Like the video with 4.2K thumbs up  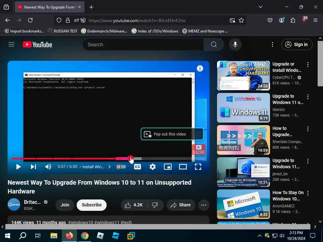(x=134, y=205)
